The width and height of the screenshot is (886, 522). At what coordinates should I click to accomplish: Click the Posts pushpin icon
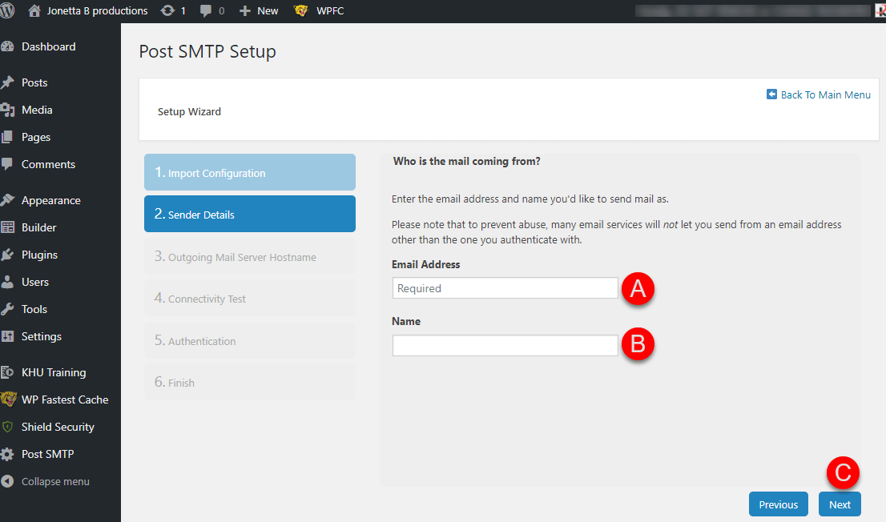pos(7,82)
